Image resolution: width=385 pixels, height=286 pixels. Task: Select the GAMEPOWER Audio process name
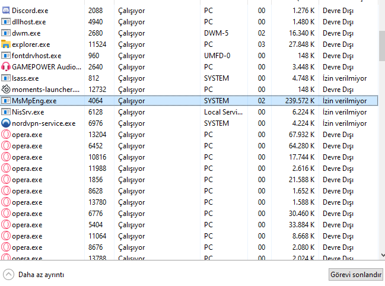pos(46,67)
